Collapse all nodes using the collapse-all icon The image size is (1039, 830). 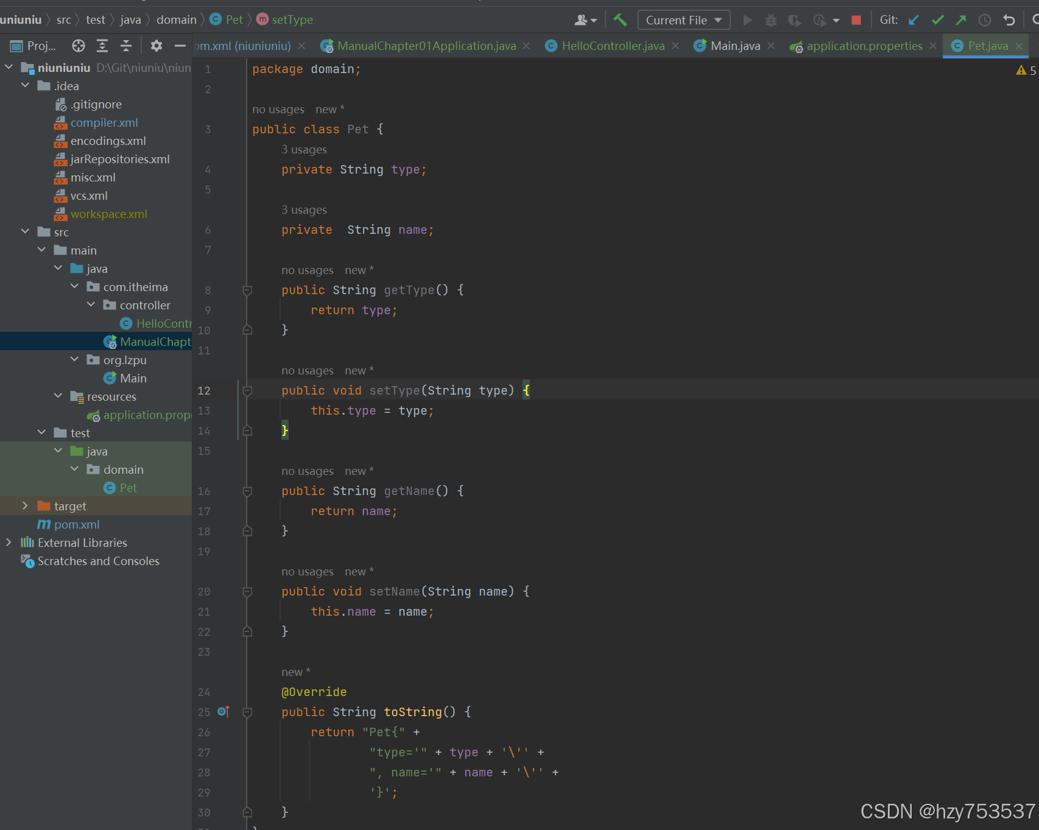coord(126,45)
